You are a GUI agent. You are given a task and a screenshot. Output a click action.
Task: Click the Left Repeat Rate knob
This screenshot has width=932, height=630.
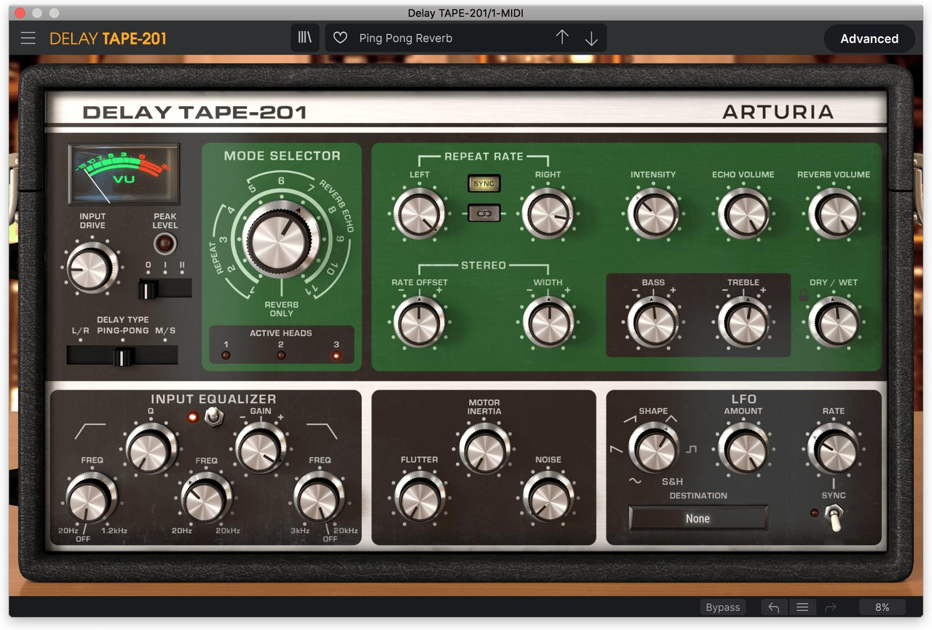[419, 215]
